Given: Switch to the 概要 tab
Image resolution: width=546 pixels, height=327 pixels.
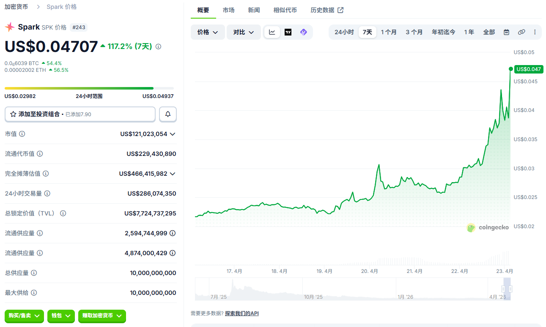Looking at the screenshot, I should click(x=203, y=10).
